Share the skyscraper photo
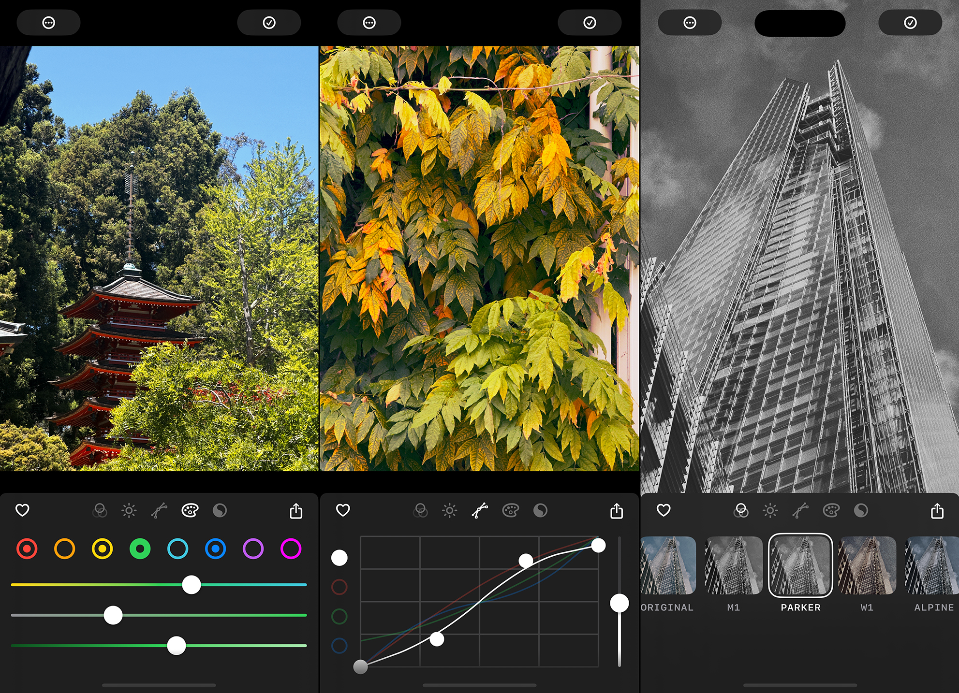The width and height of the screenshot is (959, 693). tap(937, 511)
